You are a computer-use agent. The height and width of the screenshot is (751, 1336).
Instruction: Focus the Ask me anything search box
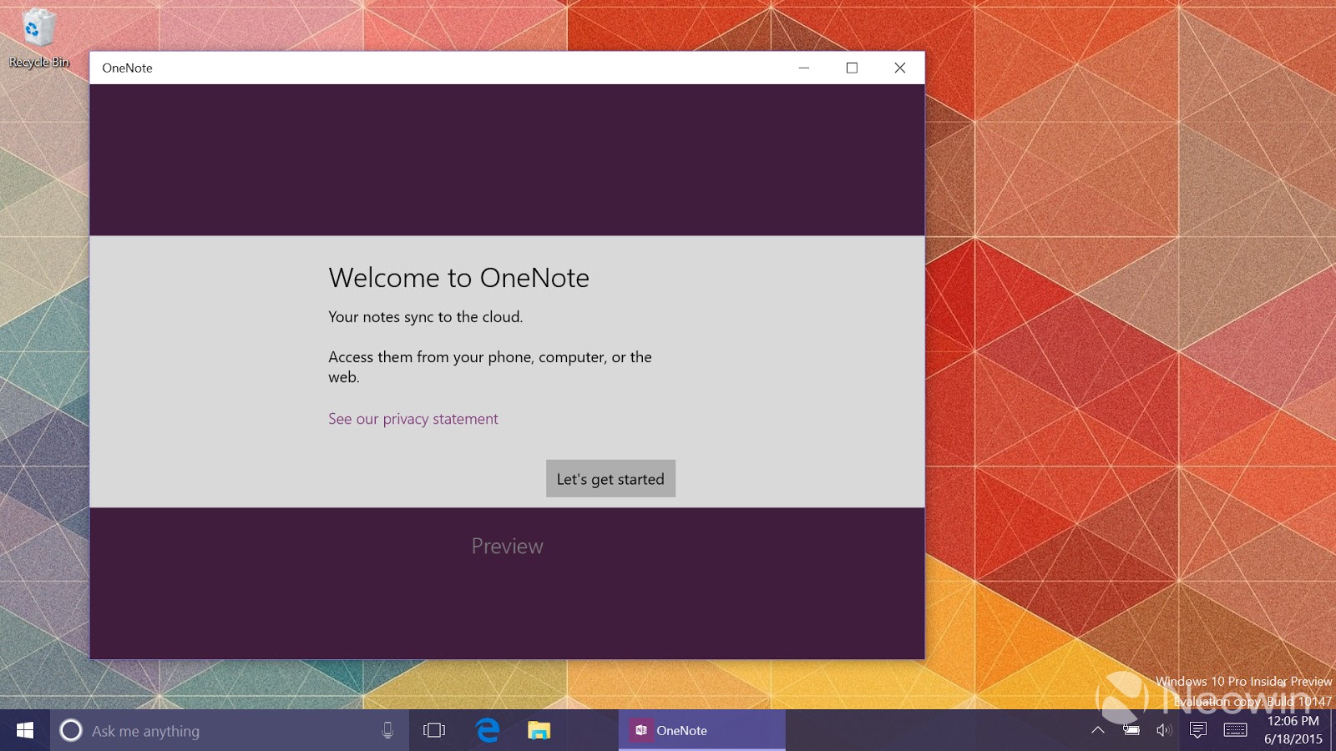click(x=230, y=731)
